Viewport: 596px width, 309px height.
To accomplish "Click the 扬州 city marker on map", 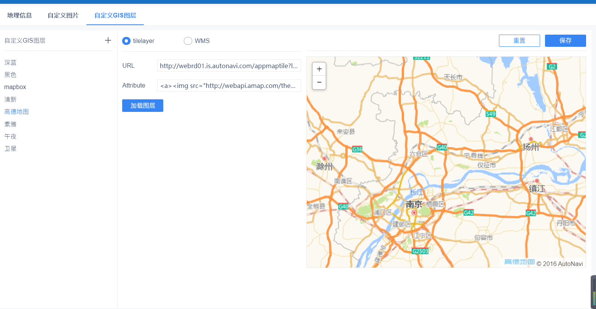I will [x=531, y=139].
